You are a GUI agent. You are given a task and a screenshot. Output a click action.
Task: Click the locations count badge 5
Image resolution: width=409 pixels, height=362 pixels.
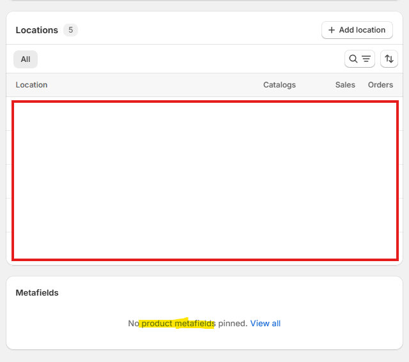[70, 30]
